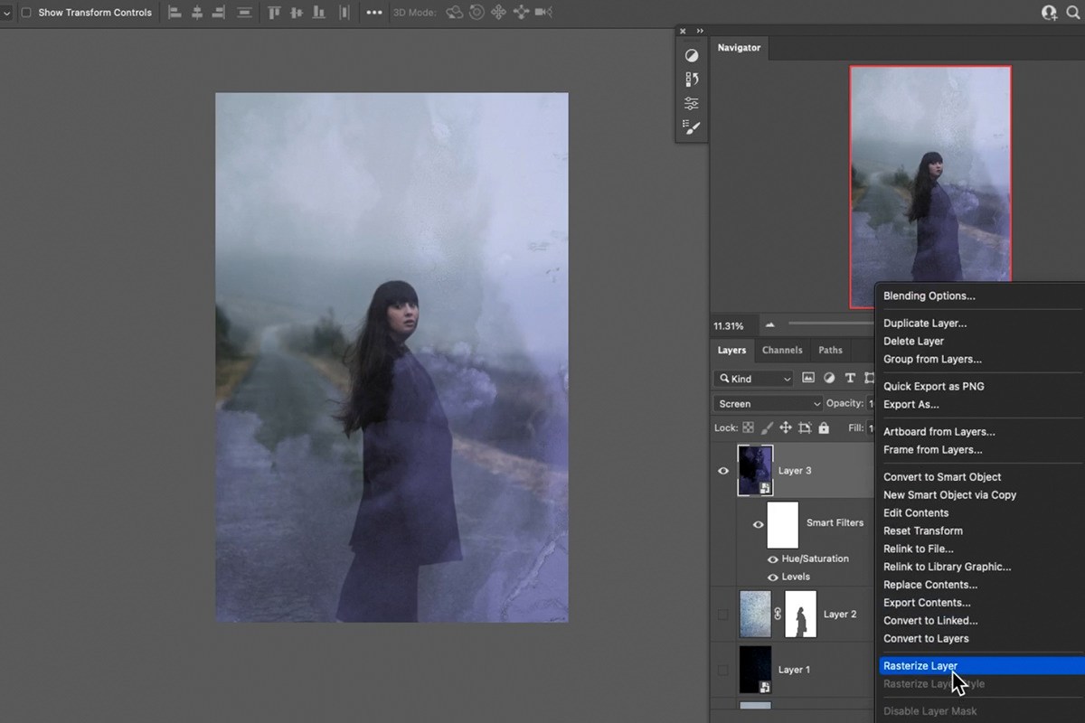Screen dimensions: 1085x723
Task: Click the Layer 2 mask link chain icon
Action: coord(777,614)
